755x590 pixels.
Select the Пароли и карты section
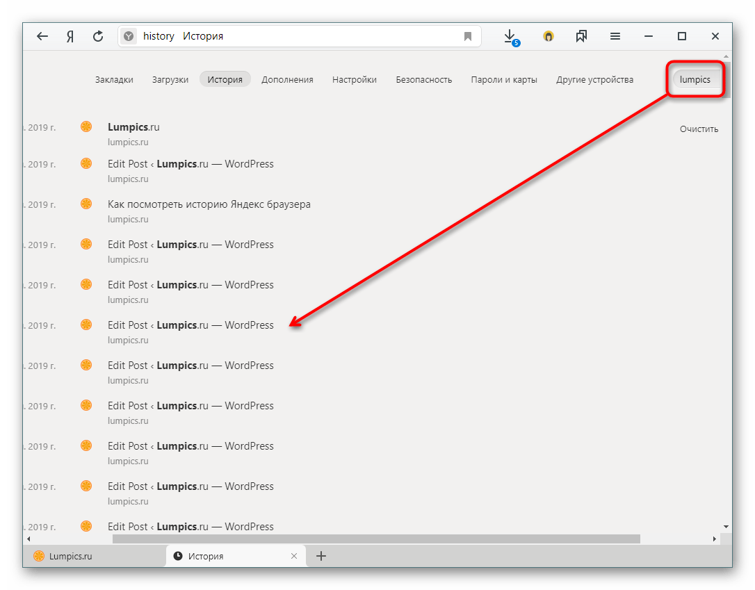click(x=503, y=79)
